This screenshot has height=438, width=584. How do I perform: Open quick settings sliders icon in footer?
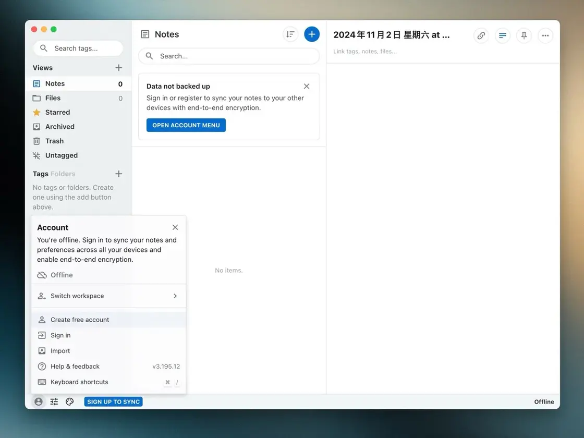54,401
